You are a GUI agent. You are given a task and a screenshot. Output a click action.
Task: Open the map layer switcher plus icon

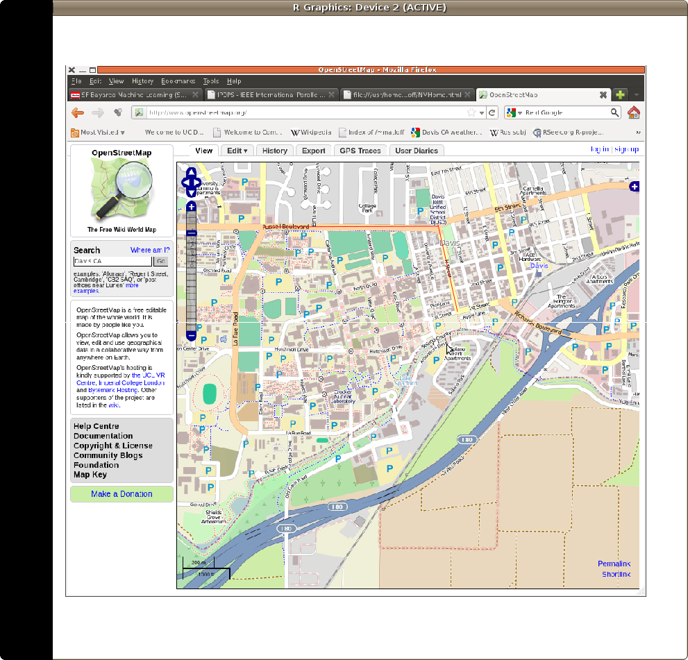634,187
